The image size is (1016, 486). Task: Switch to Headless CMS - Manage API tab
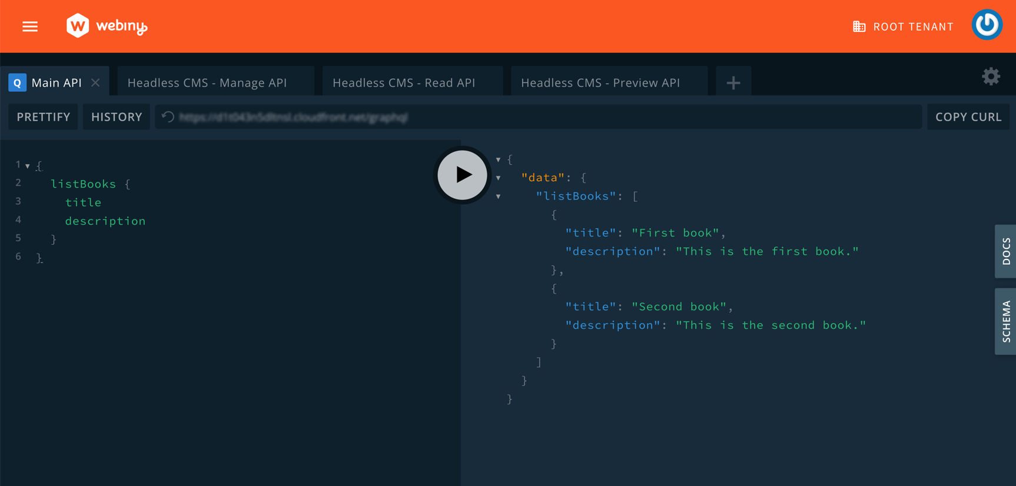pos(207,83)
